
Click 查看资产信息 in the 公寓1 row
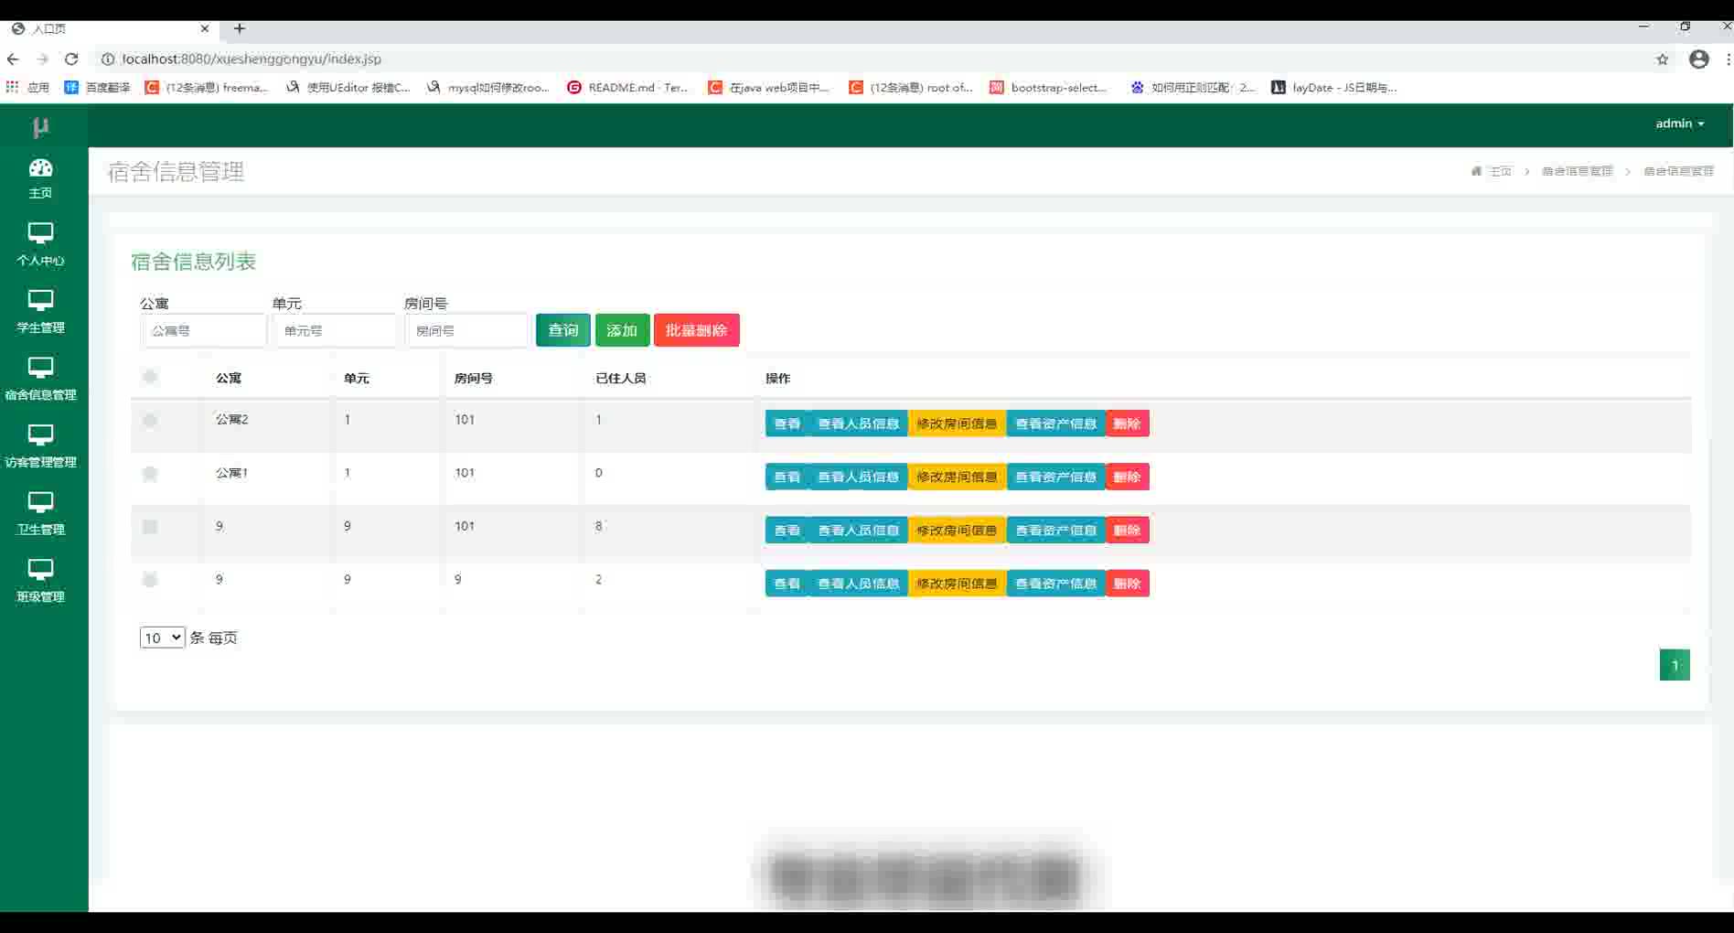(1055, 477)
